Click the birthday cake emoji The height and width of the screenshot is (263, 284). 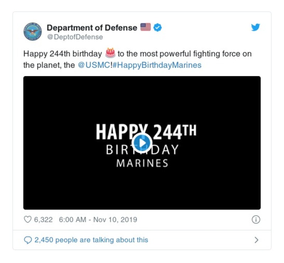(x=110, y=54)
